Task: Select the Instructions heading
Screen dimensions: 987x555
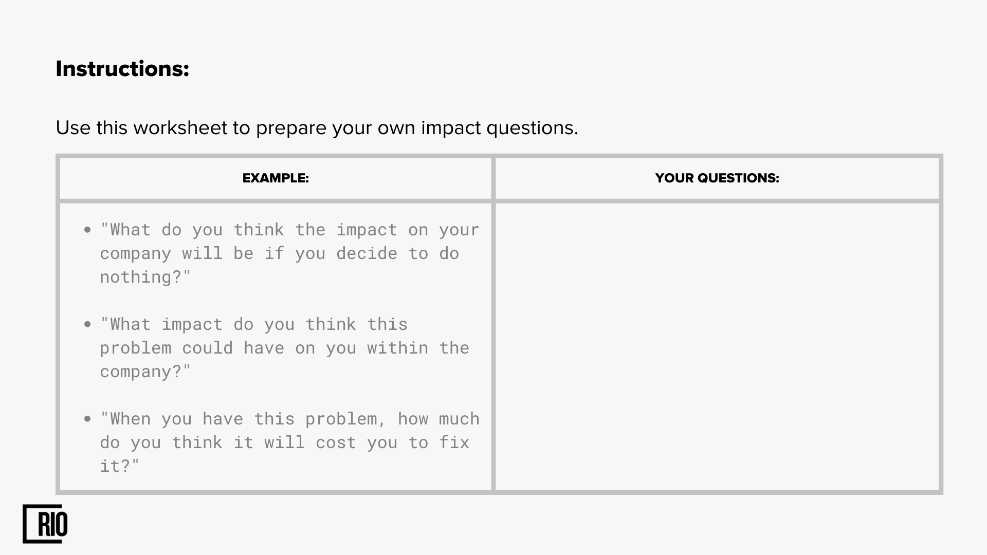Action: tap(122, 69)
